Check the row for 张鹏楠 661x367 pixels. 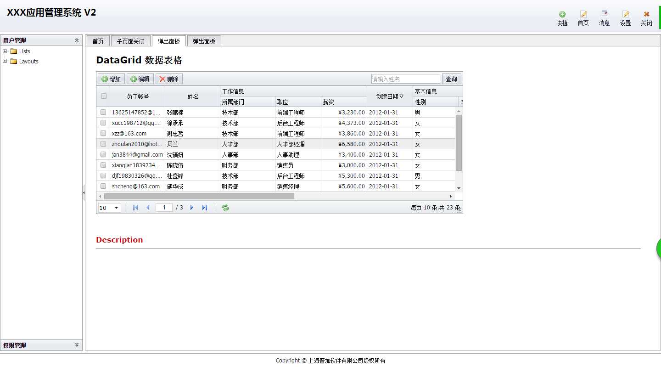[x=103, y=112]
